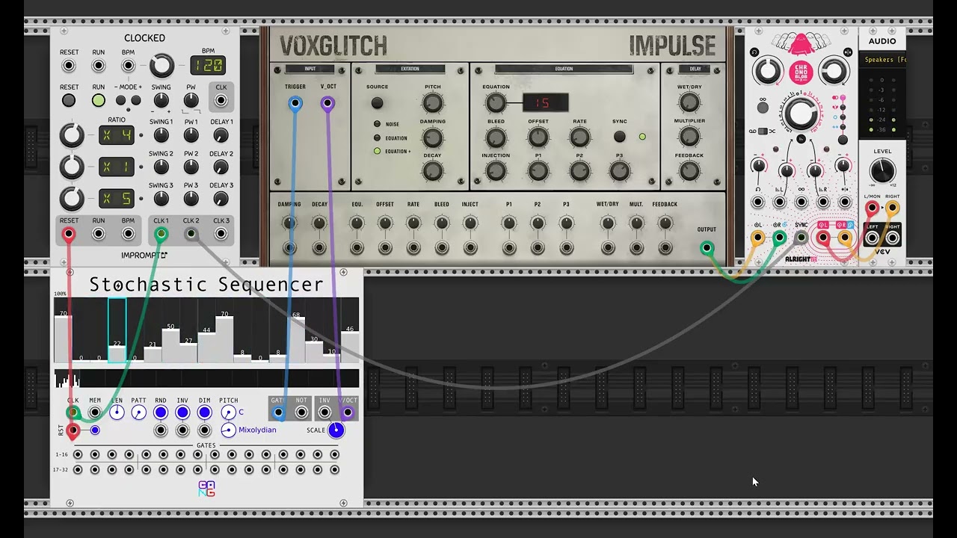Click Clocked's BPM input jack next to the big knob

point(129,66)
